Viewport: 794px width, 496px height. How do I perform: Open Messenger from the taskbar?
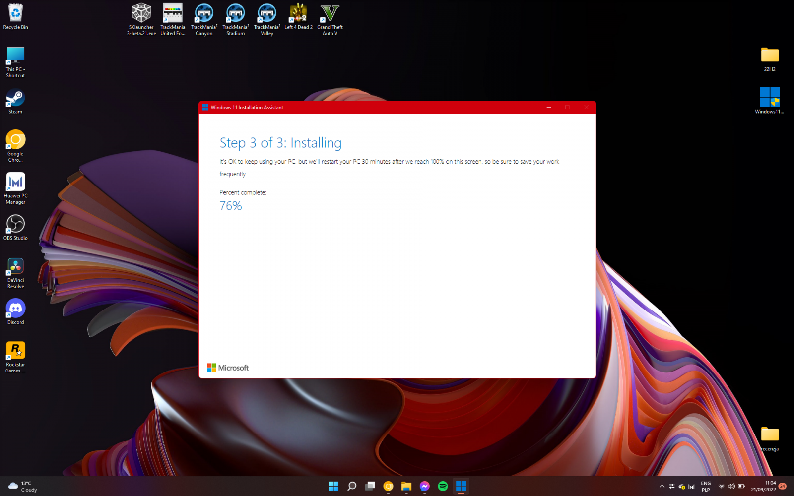[424, 486]
